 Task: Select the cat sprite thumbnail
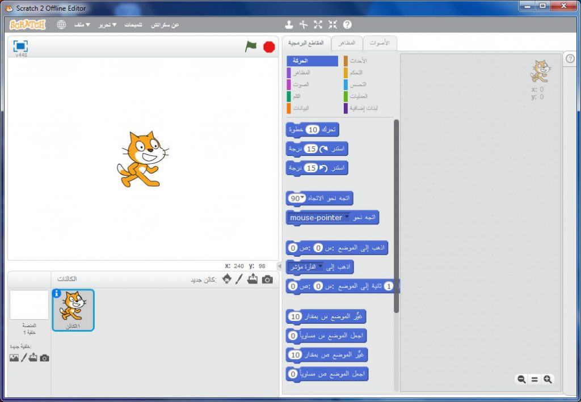73,310
